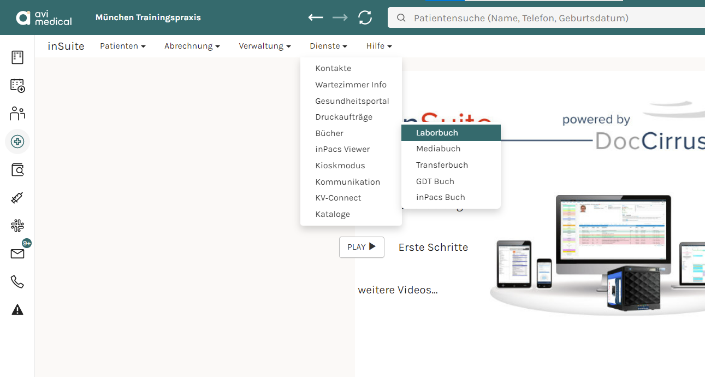705x377 pixels.
Task: Click the Patientensuche search field
Action: 546,18
